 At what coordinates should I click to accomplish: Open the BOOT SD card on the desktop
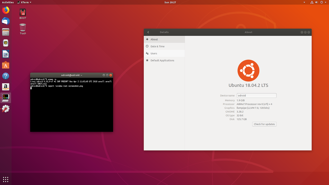coord(22,13)
